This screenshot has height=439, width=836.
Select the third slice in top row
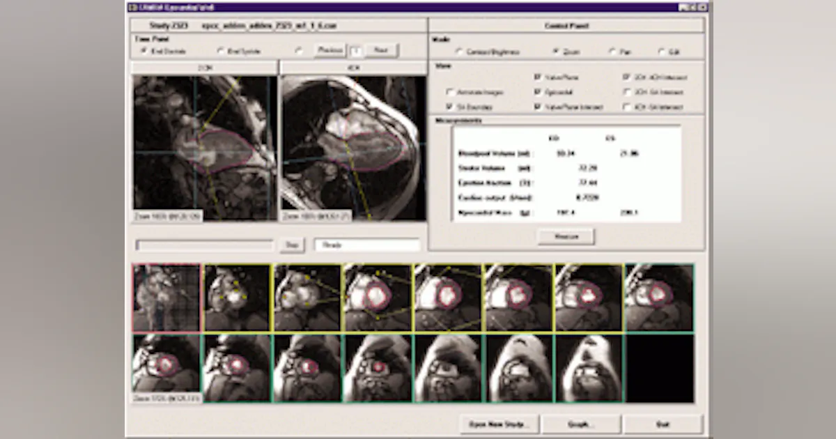point(307,298)
